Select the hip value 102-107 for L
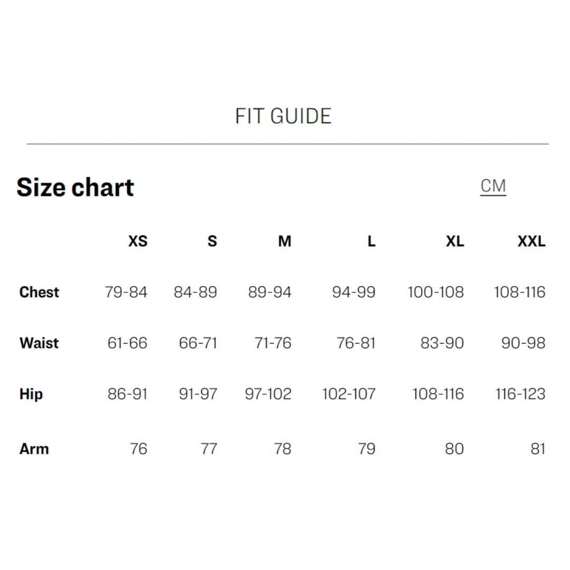 [349, 394]
